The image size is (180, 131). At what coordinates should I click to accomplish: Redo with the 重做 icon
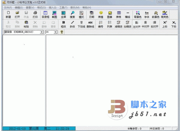(x=53, y=24)
